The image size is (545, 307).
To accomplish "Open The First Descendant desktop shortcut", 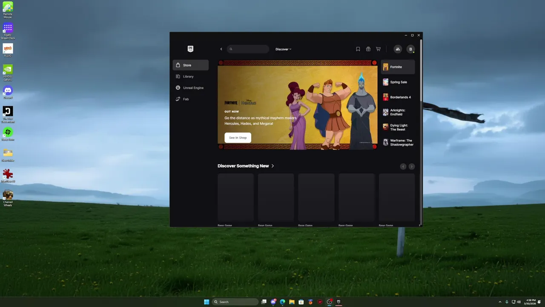I will click(x=8, y=114).
